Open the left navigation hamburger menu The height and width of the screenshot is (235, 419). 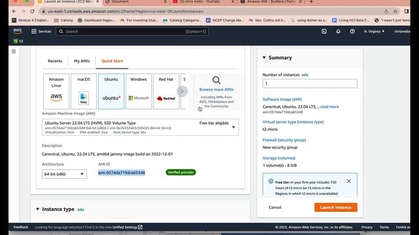(14, 51)
